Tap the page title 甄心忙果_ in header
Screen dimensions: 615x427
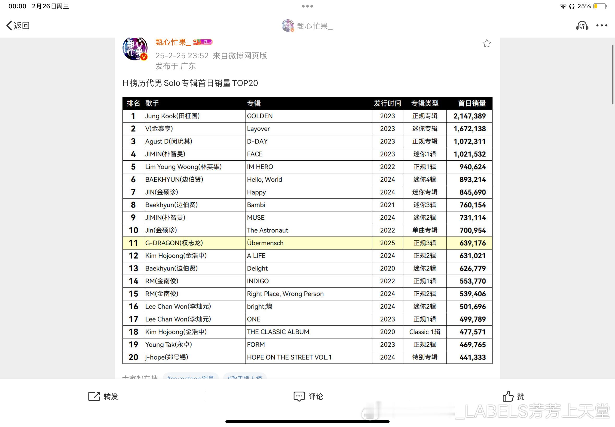315,26
